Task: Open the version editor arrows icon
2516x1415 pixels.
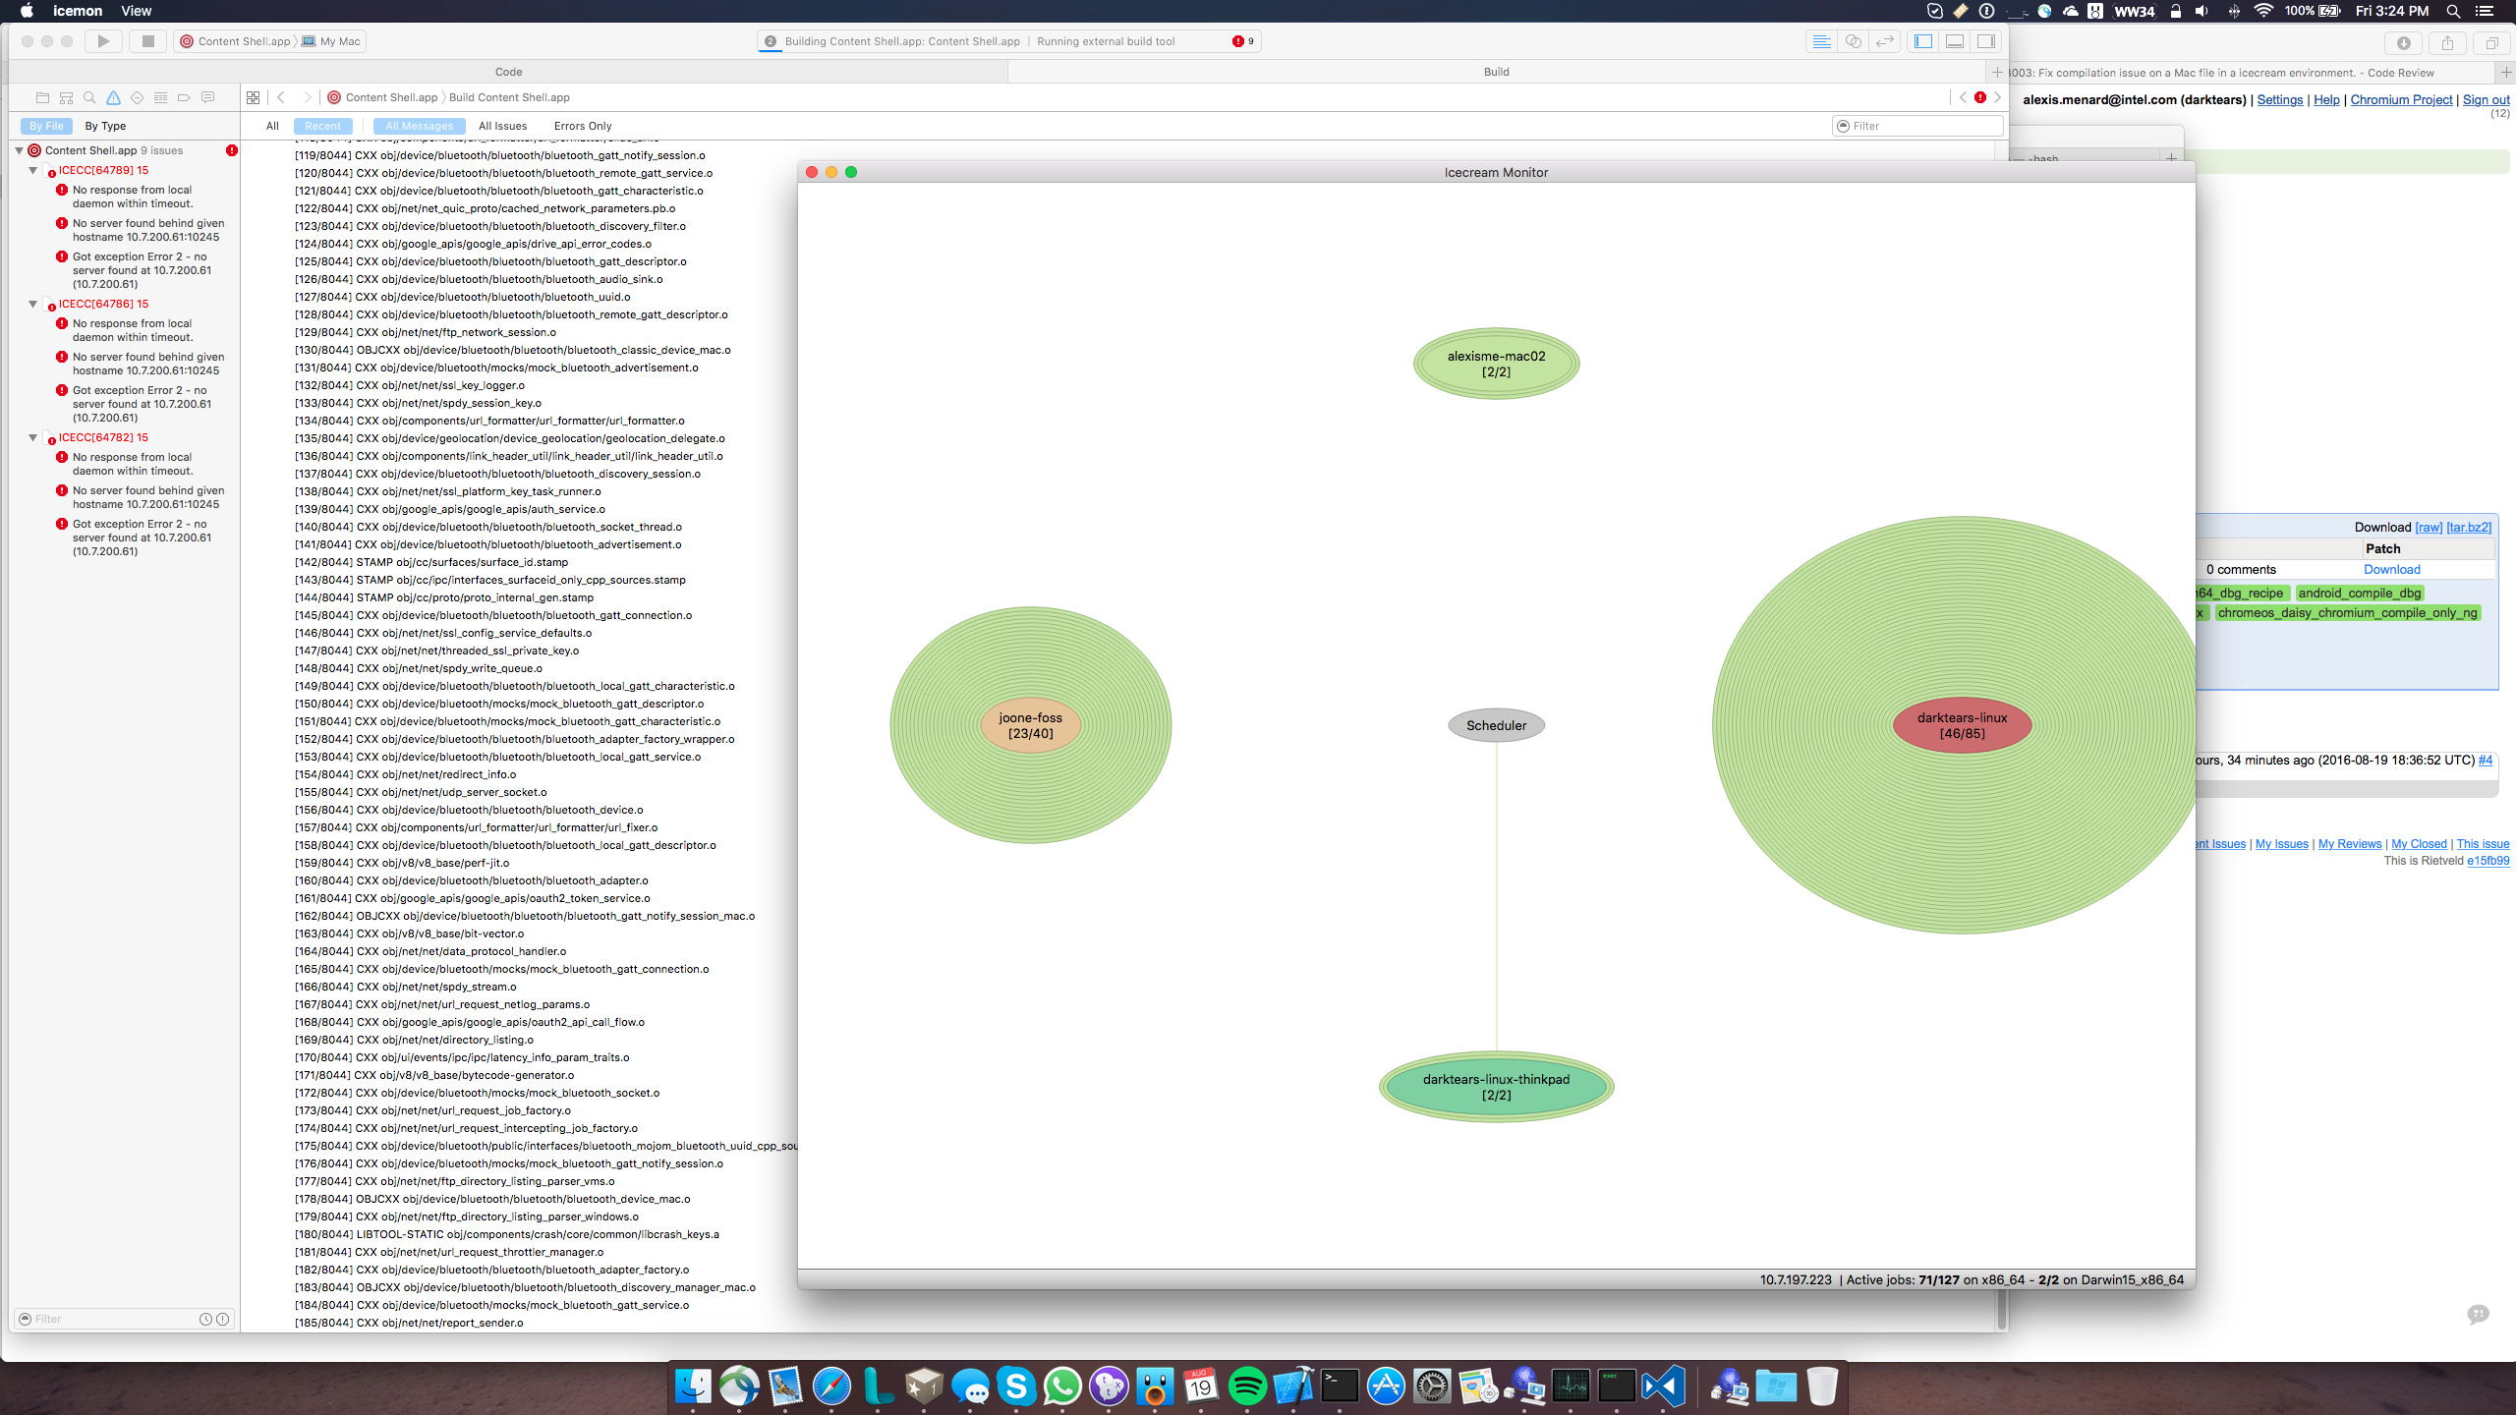Action: [1884, 41]
